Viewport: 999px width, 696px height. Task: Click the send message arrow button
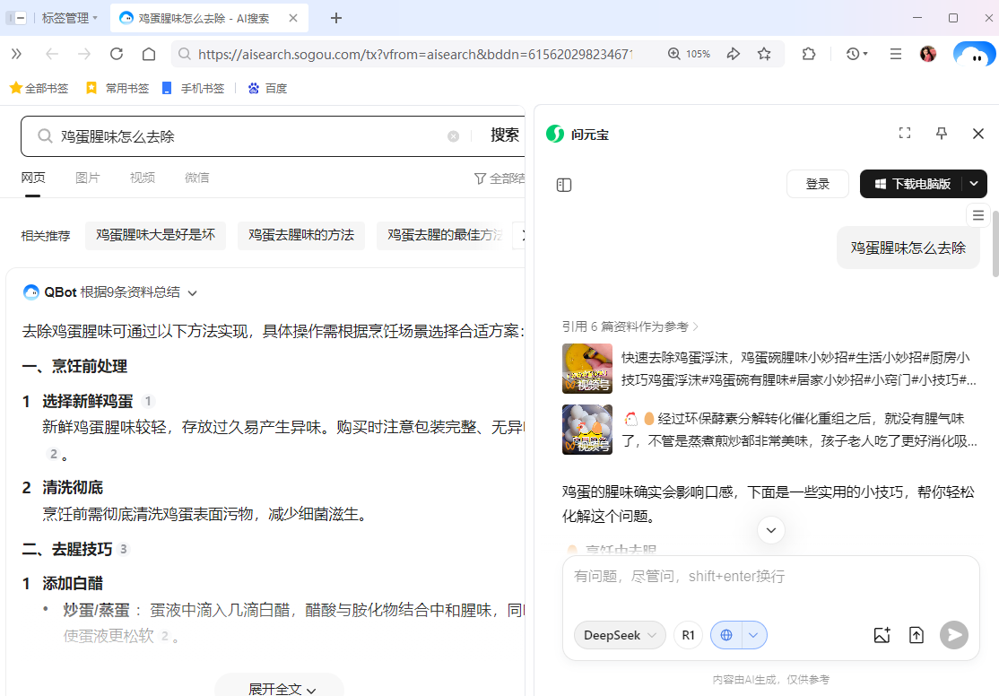pyautogui.click(x=953, y=634)
